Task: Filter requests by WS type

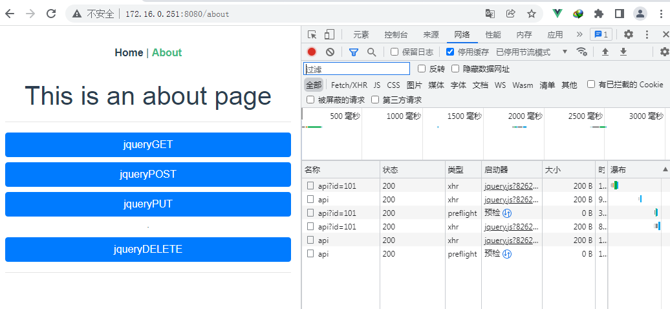Action: (500, 85)
